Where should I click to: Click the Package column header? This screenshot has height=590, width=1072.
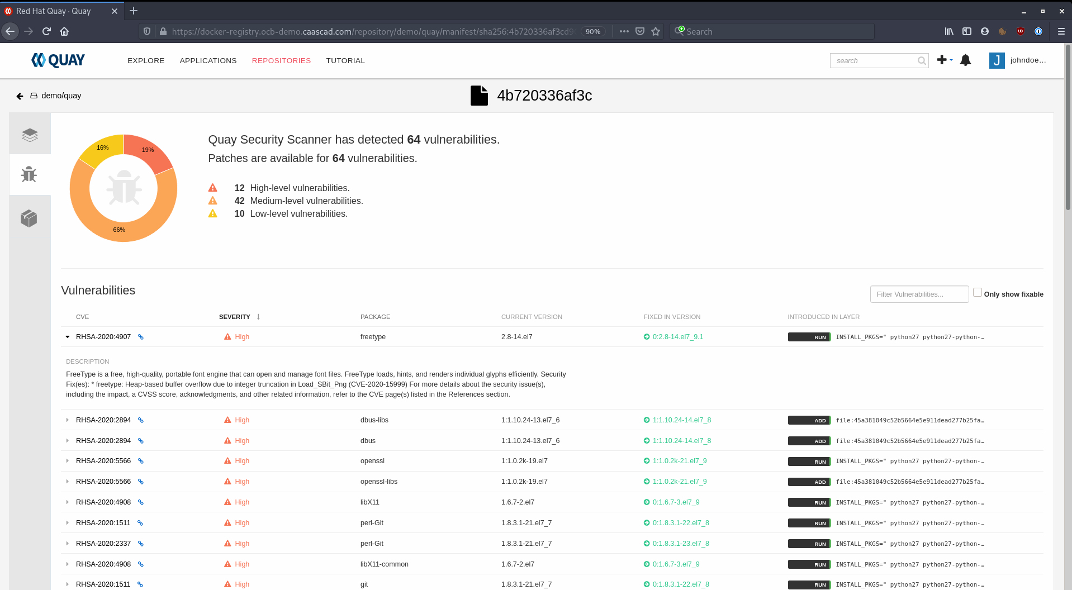tap(375, 317)
